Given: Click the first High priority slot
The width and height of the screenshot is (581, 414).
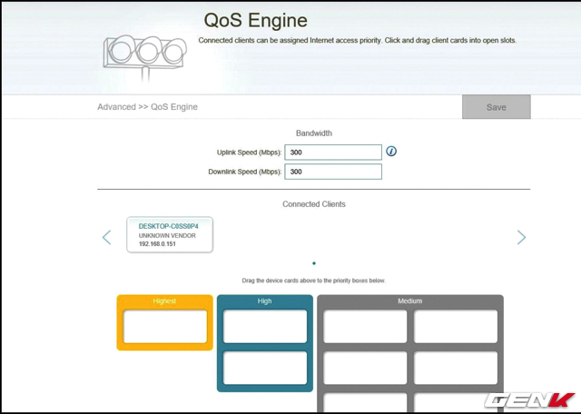Looking at the screenshot, I should (265, 327).
